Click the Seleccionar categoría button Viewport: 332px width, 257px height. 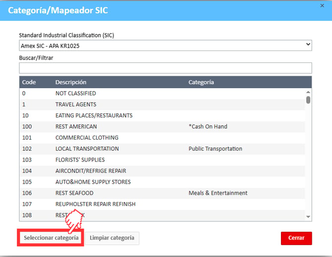(x=51, y=238)
